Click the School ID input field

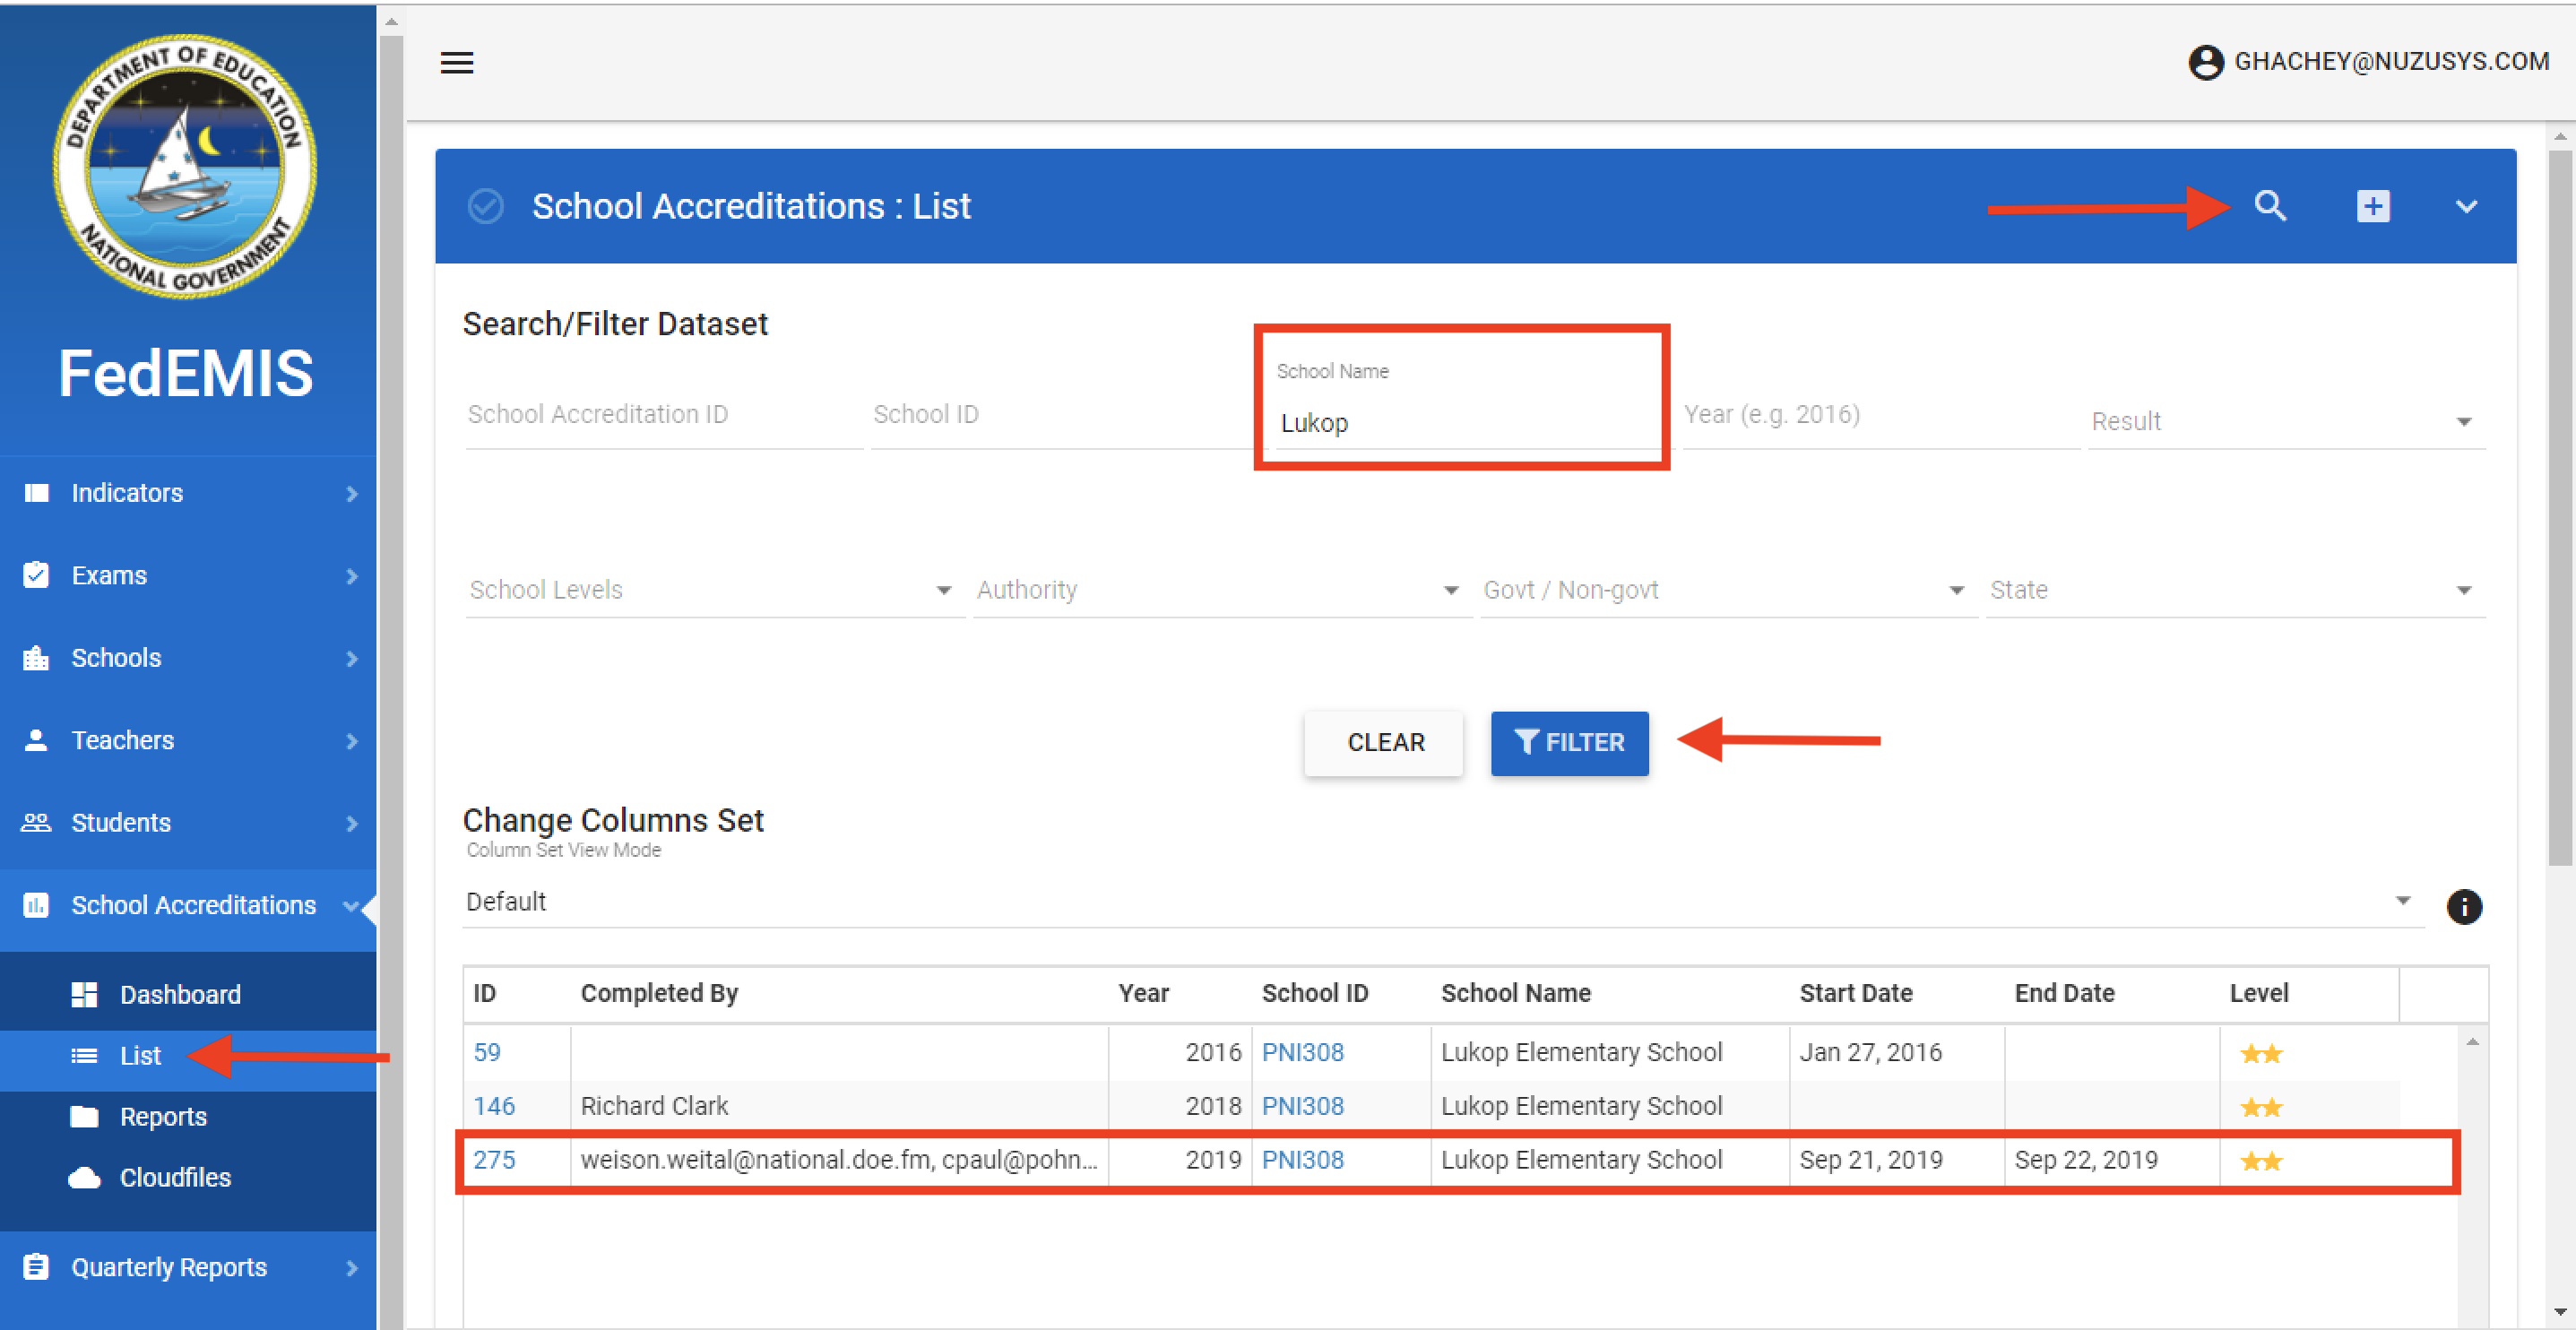(x=1060, y=415)
